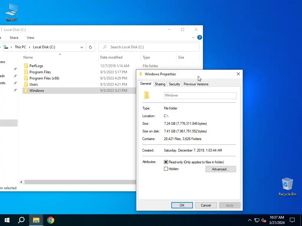Click the Created date value text

[x=193, y=150]
